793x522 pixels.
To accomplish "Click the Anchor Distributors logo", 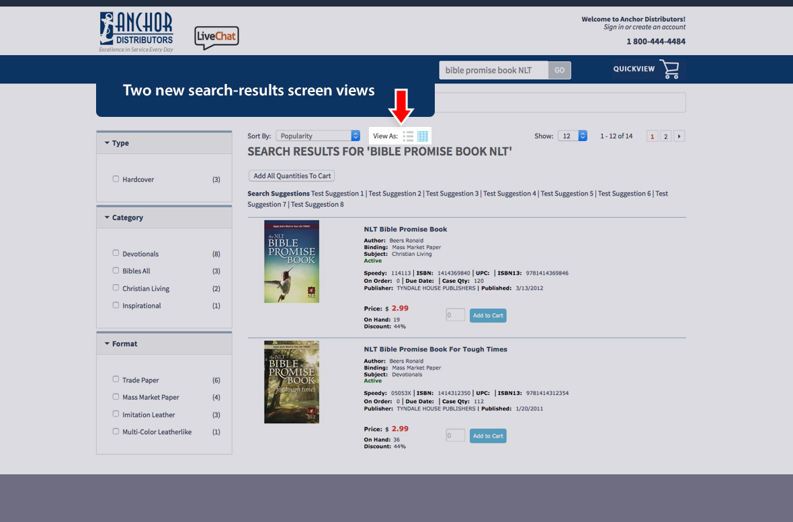I will (136, 32).
